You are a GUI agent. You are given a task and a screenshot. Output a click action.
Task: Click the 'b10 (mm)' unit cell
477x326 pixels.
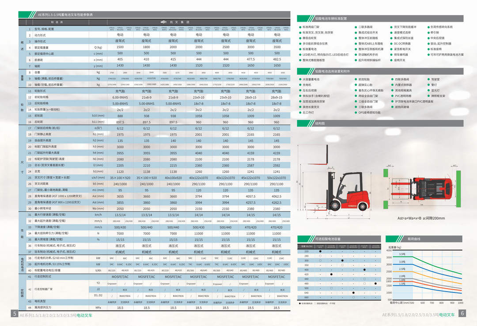[98, 116]
